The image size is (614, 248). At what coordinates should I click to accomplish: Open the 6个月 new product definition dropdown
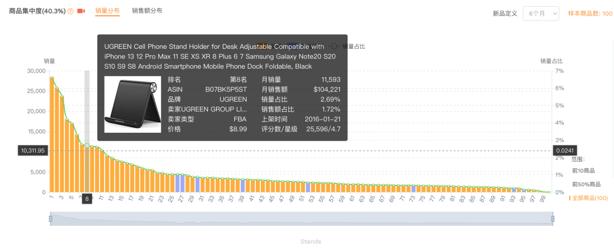(541, 13)
